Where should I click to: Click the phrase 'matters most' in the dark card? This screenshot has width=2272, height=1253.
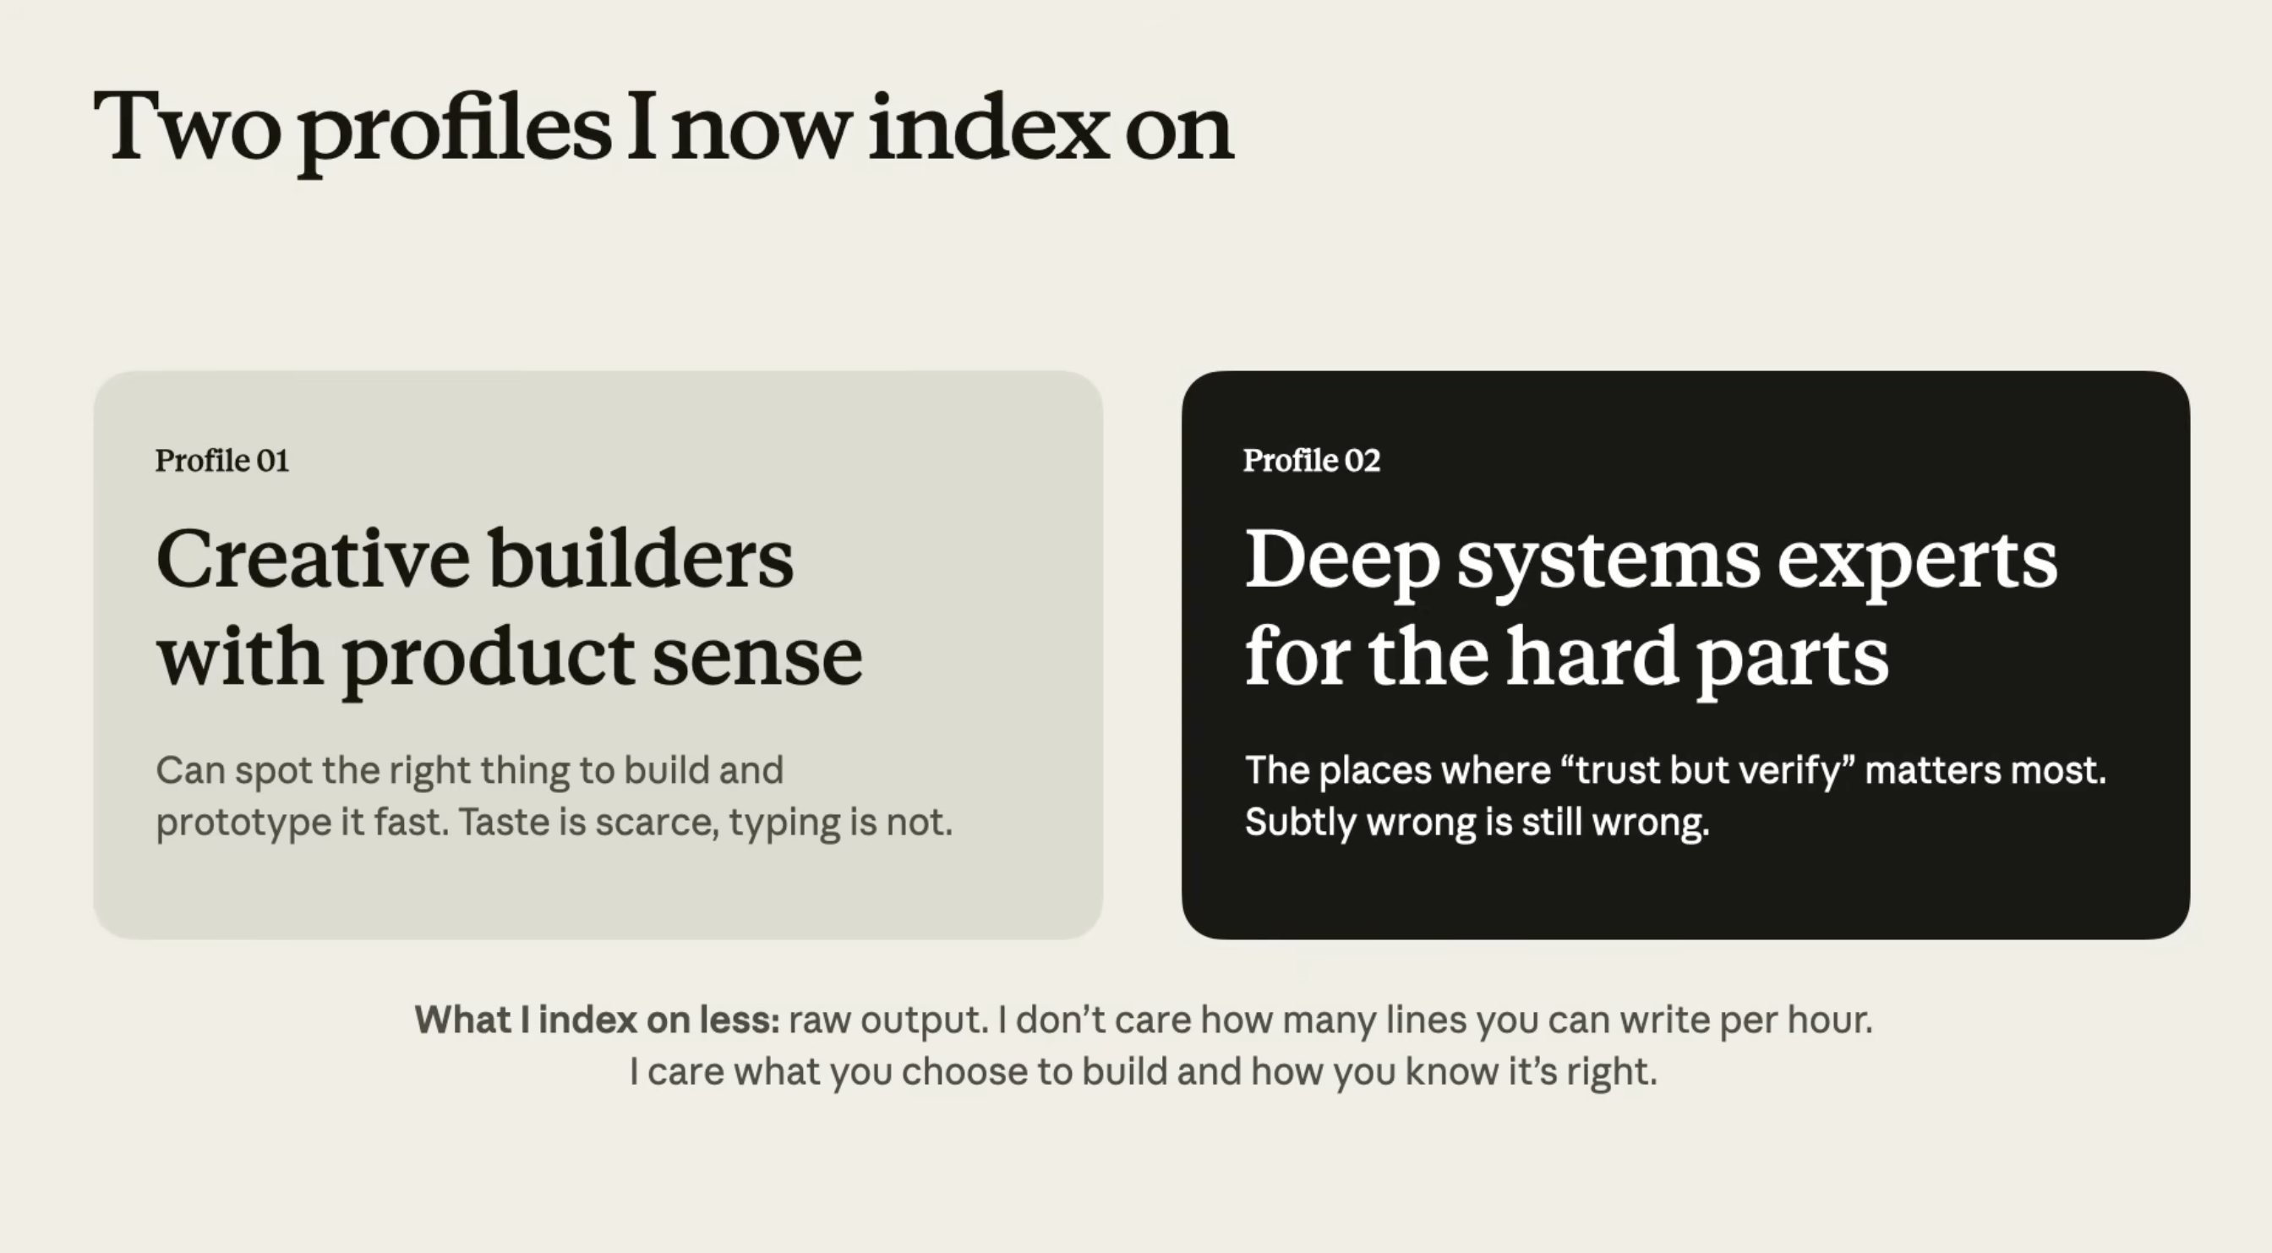[1985, 770]
